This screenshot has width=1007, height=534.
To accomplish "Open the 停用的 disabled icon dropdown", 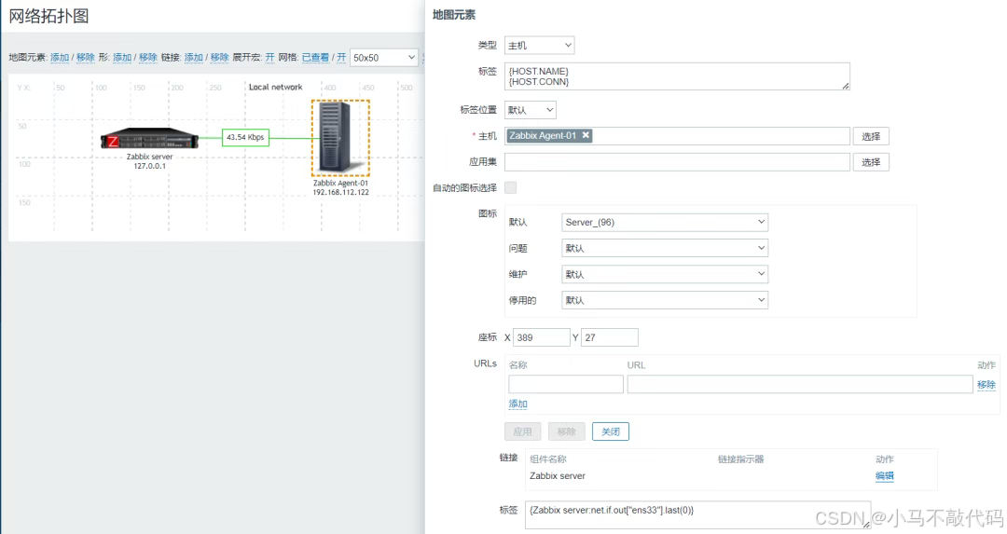I will pos(665,300).
